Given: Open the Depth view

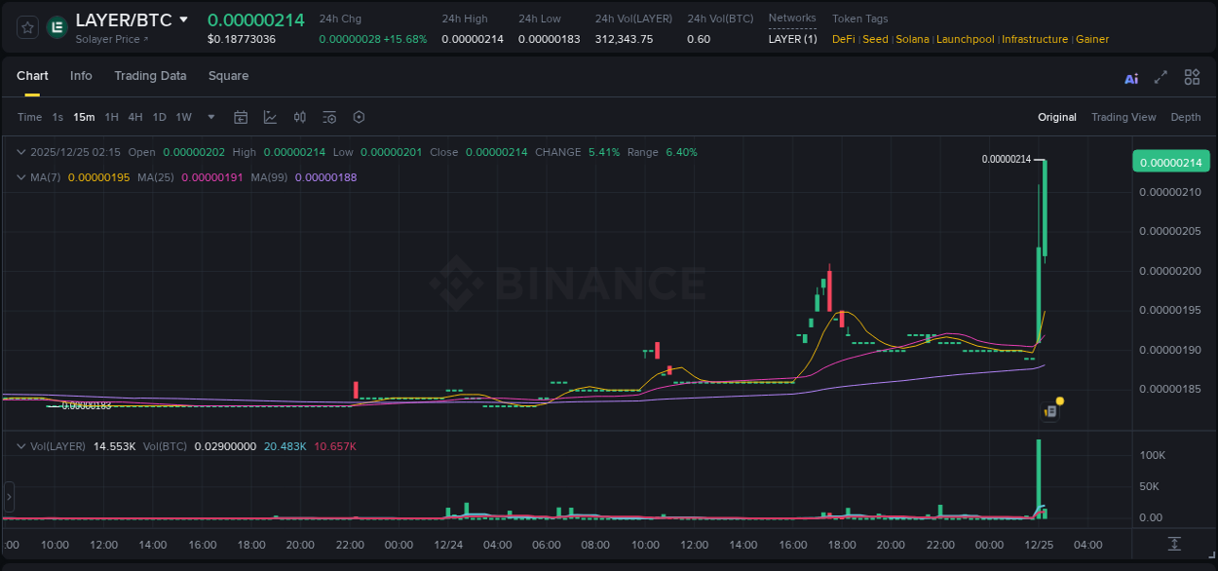Looking at the screenshot, I should click(x=1186, y=117).
